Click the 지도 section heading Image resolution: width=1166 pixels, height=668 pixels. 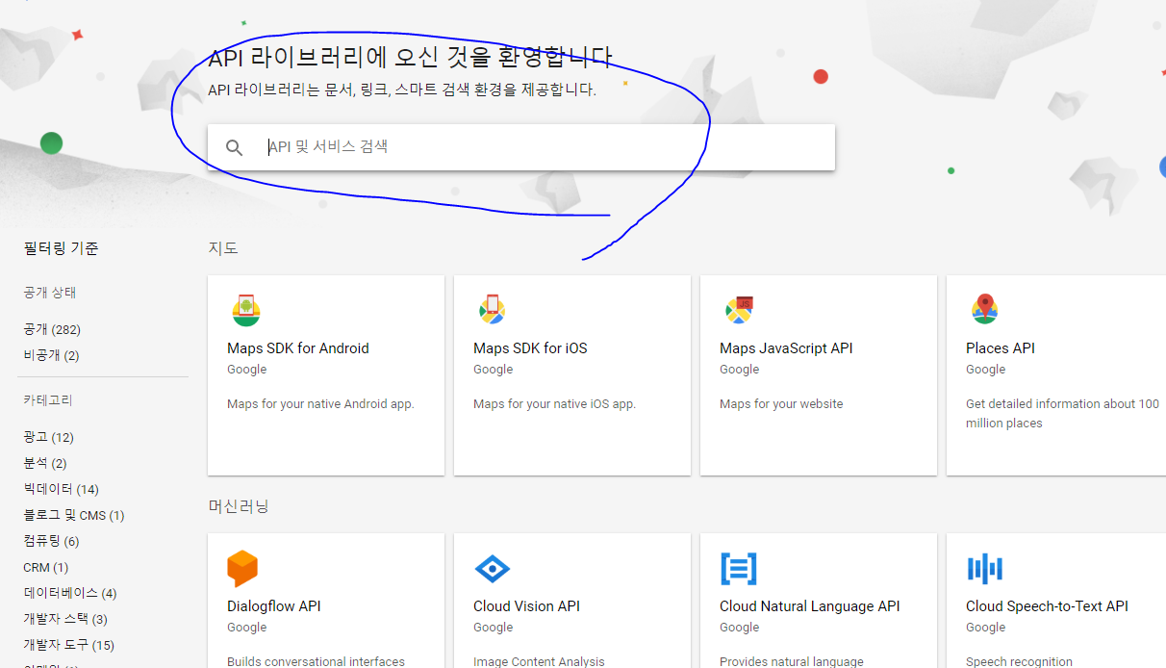pyautogui.click(x=223, y=248)
